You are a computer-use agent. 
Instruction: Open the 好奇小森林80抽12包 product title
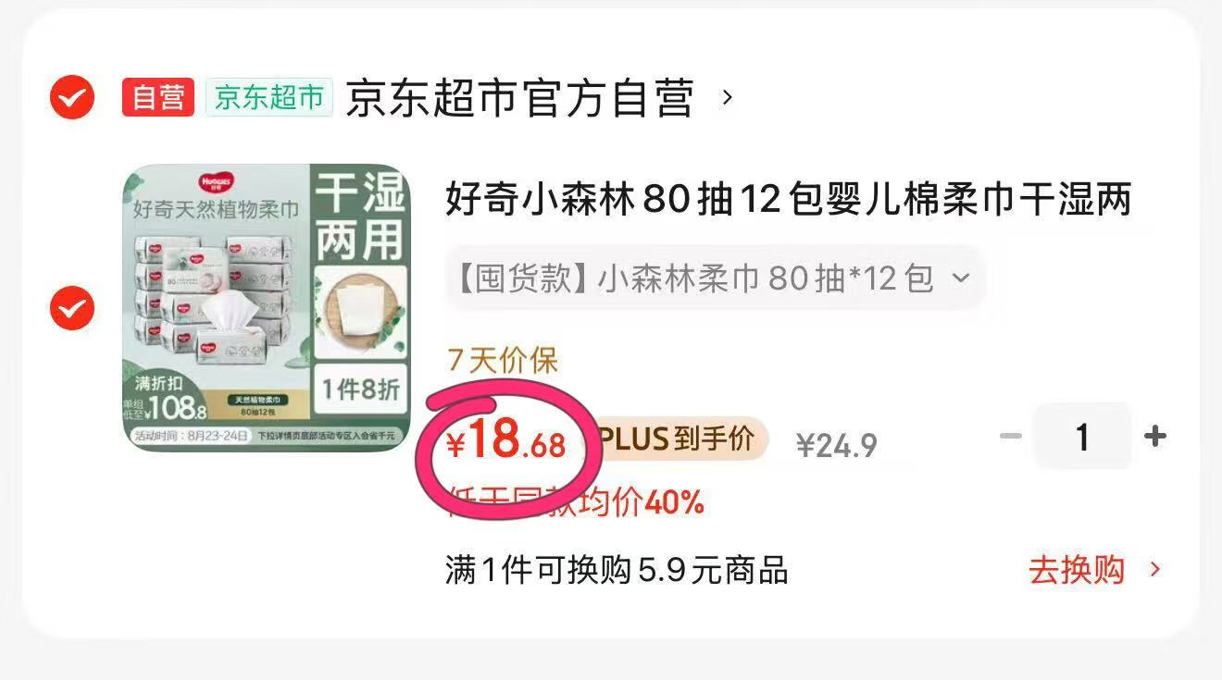click(x=789, y=199)
